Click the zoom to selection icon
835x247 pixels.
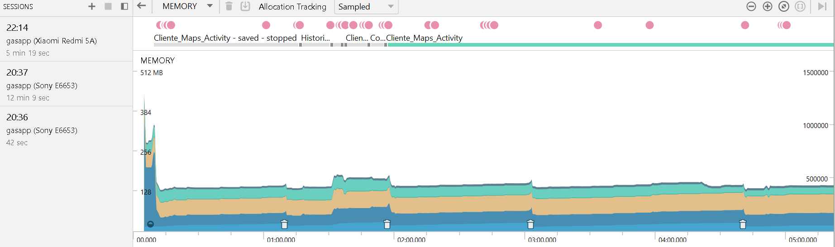pos(800,6)
